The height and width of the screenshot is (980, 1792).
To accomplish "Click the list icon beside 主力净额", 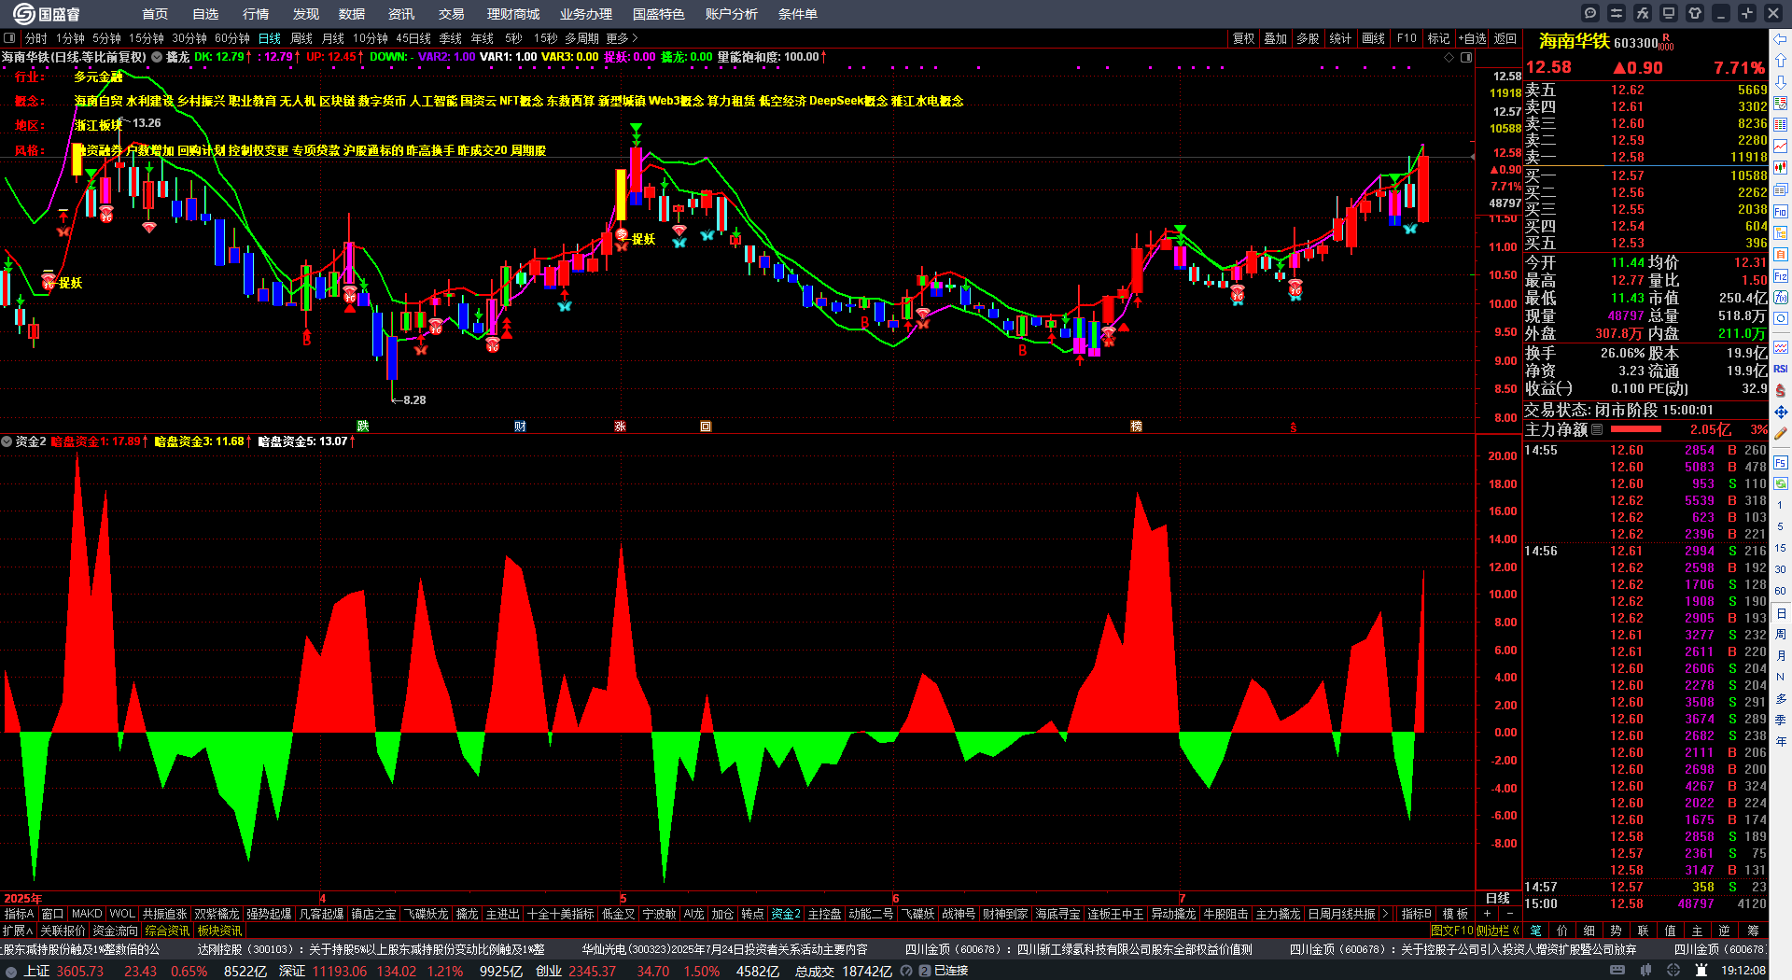I will pyautogui.click(x=1597, y=430).
